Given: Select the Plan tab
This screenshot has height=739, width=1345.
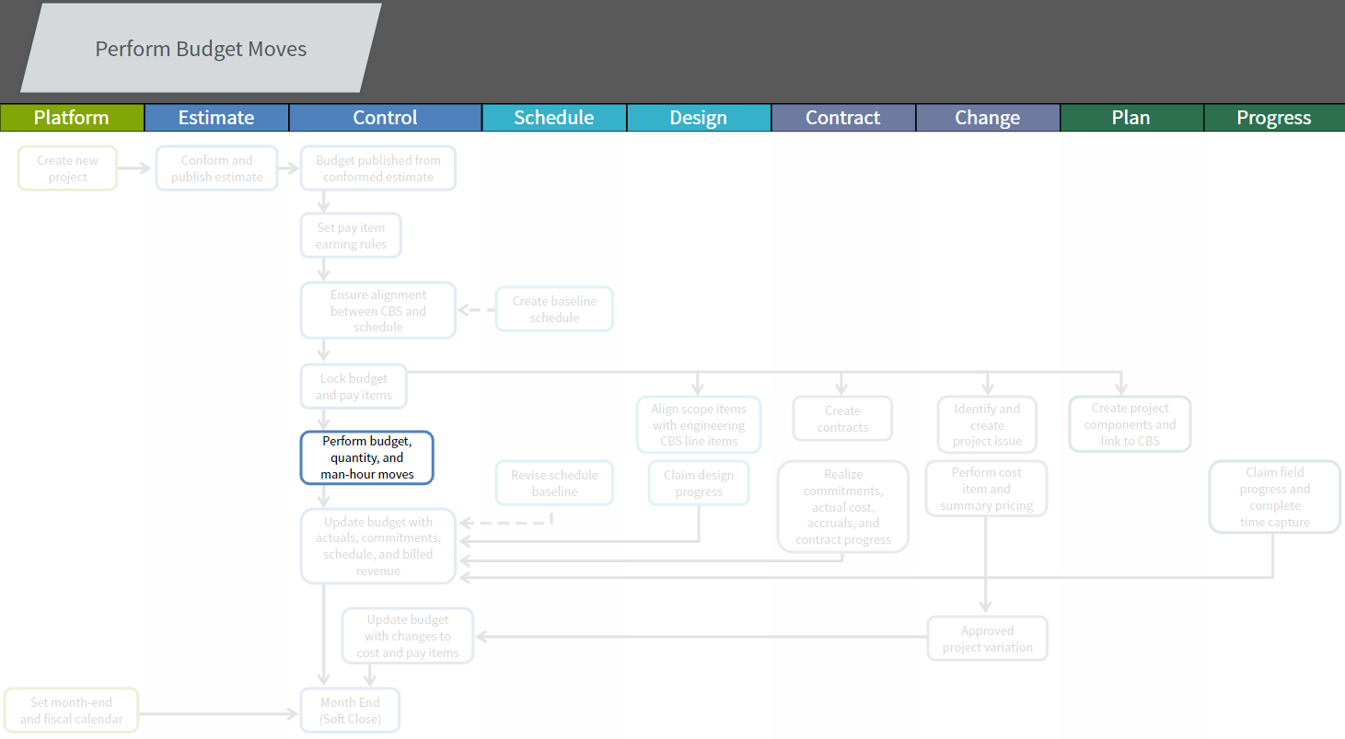Looking at the screenshot, I should [x=1130, y=118].
